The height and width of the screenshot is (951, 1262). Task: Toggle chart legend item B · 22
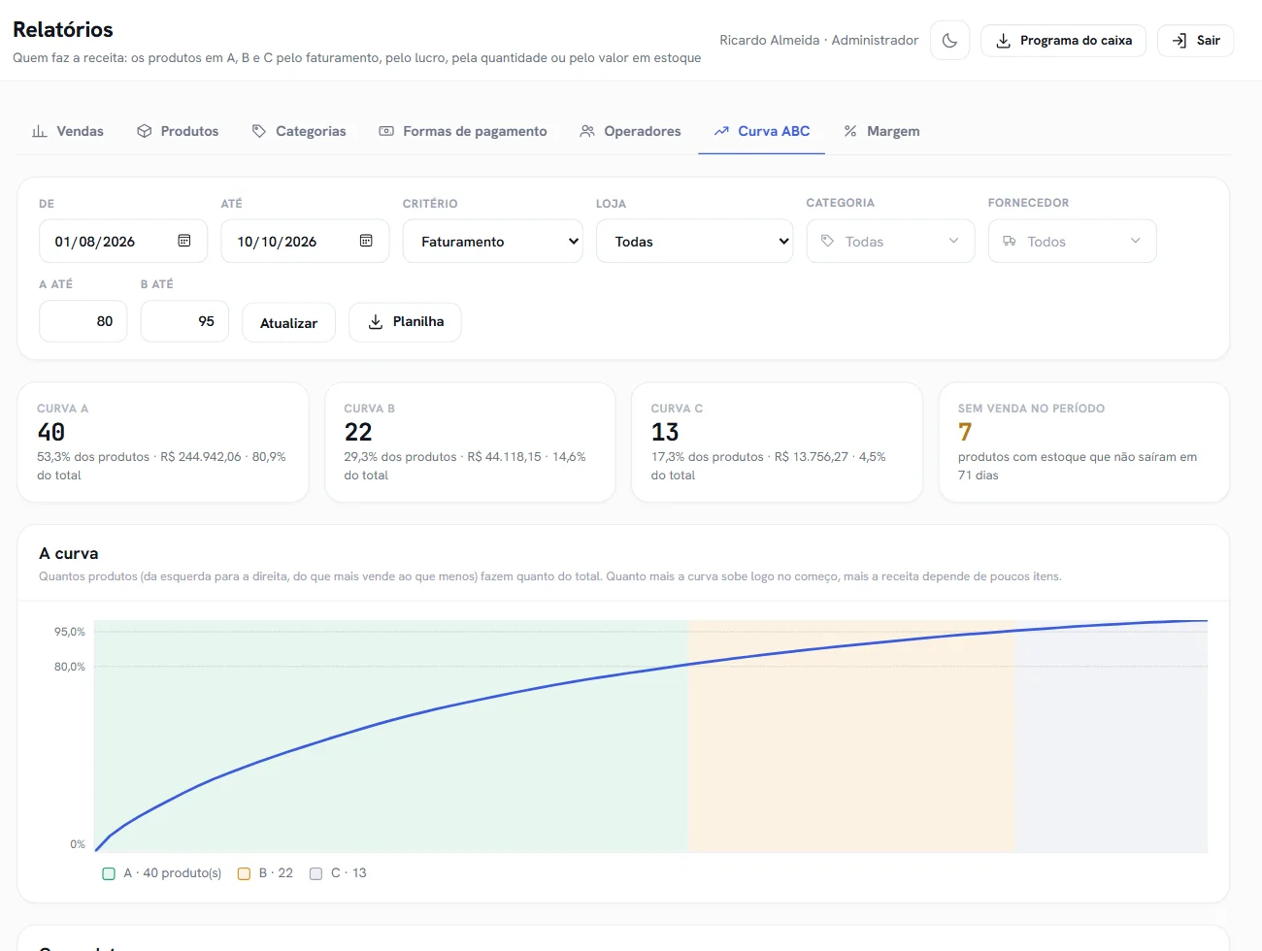coord(265,873)
